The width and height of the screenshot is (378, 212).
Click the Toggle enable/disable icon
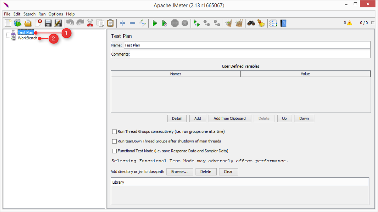coord(142,23)
